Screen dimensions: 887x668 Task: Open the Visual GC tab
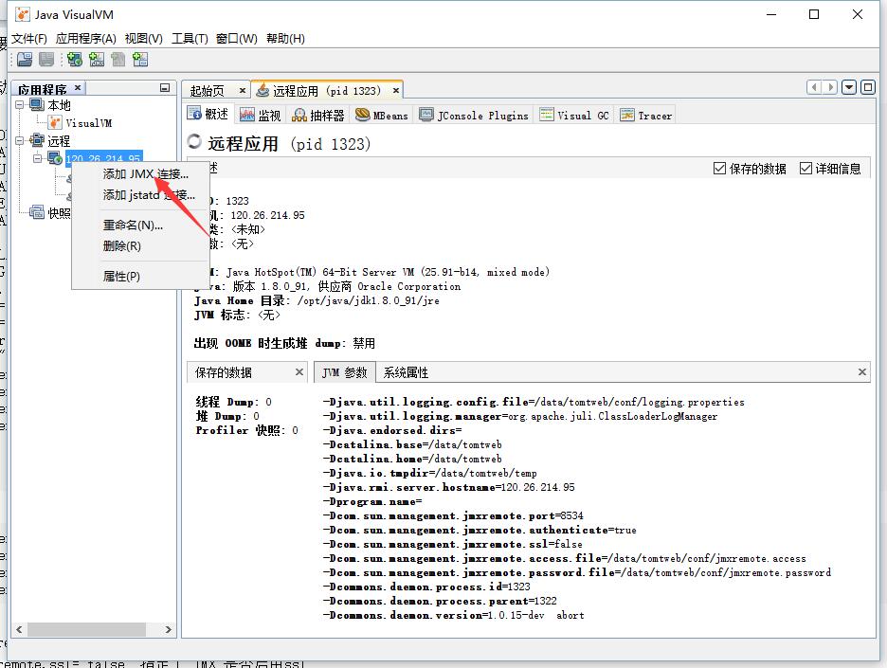(x=574, y=115)
